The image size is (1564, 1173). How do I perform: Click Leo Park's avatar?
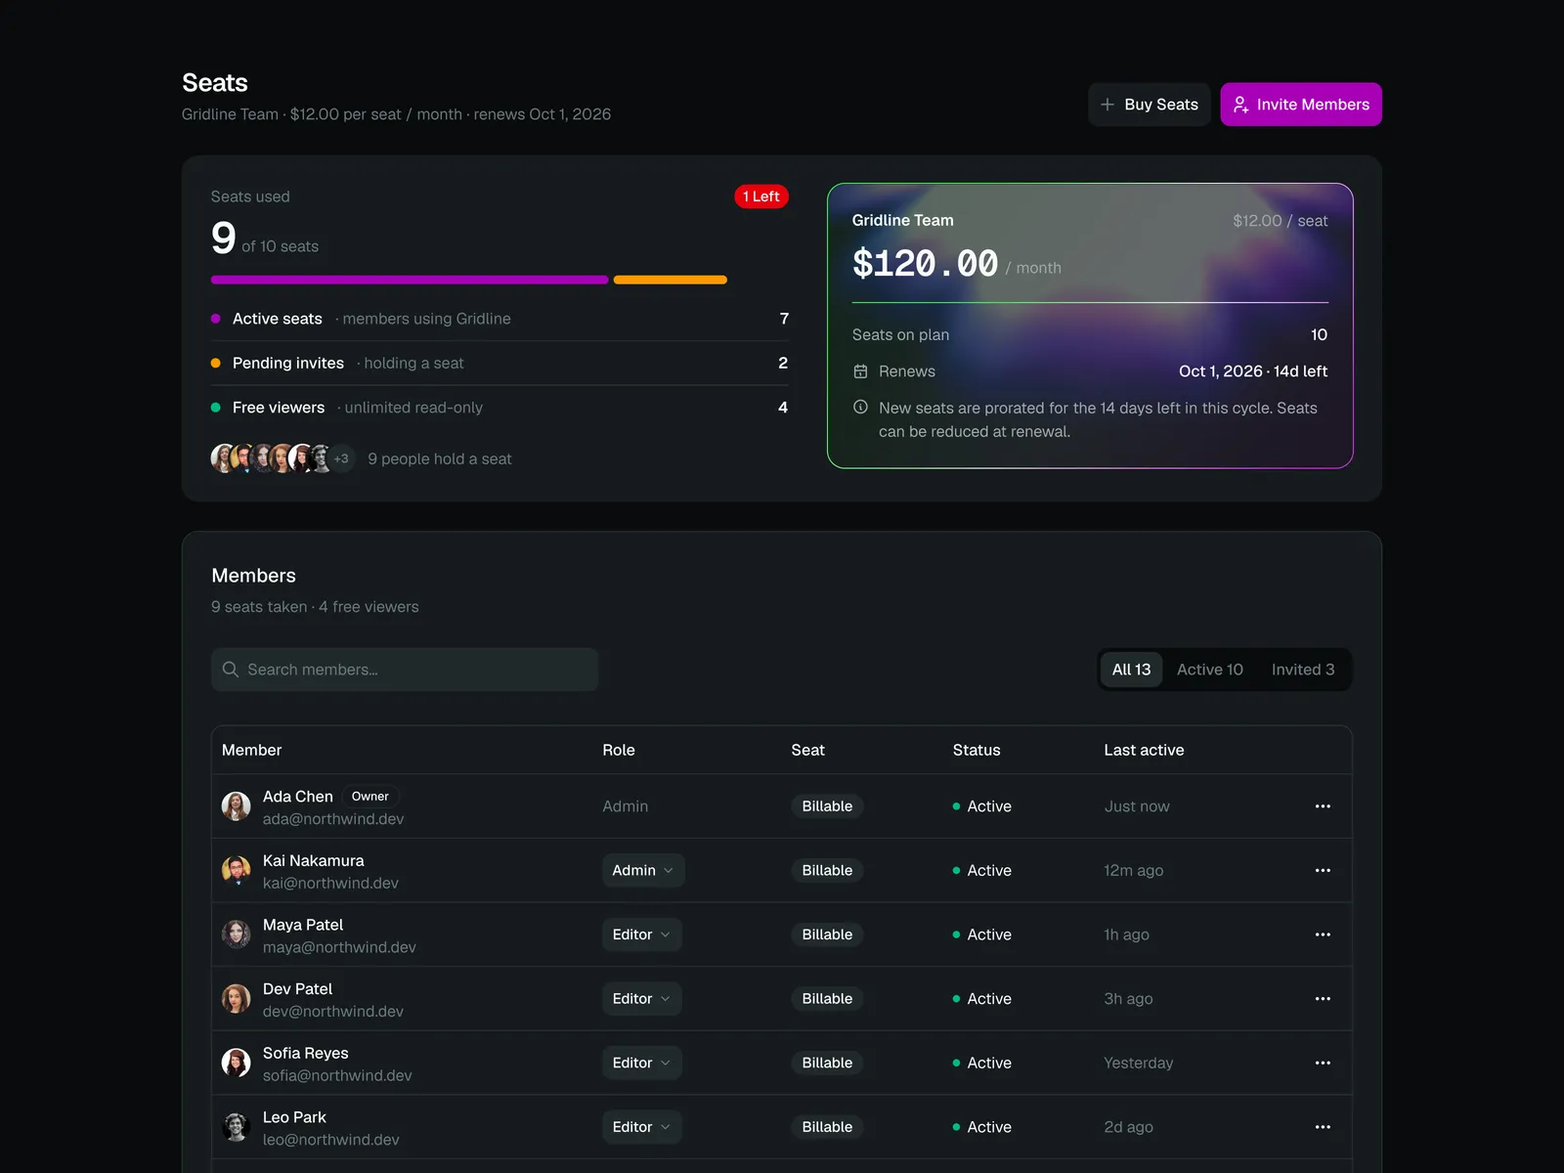pyautogui.click(x=236, y=1127)
